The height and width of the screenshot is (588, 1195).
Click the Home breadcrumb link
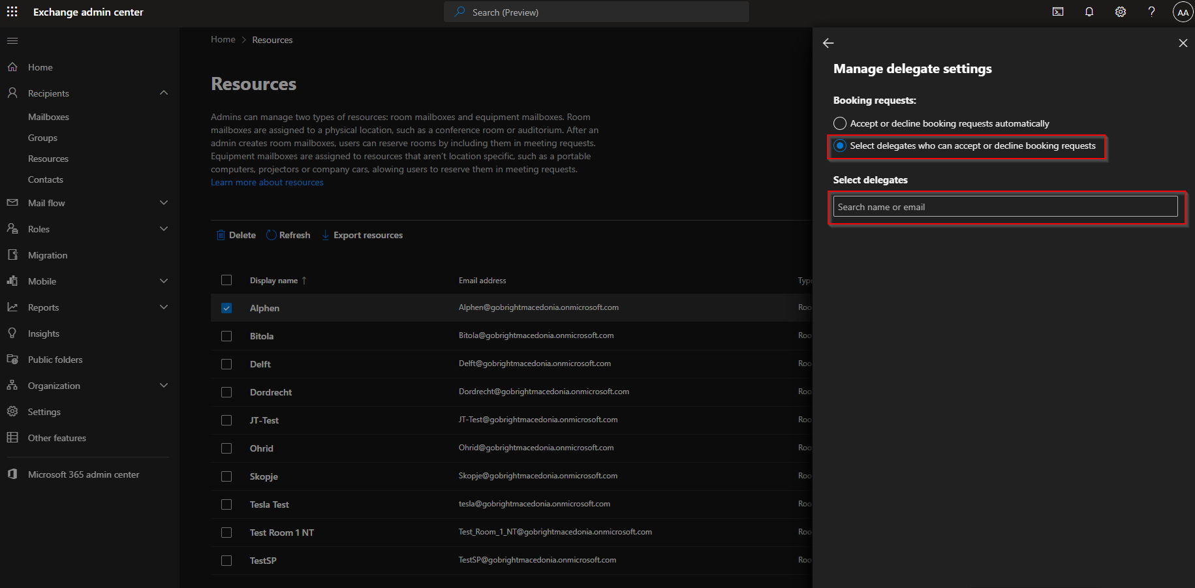pyautogui.click(x=223, y=39)
